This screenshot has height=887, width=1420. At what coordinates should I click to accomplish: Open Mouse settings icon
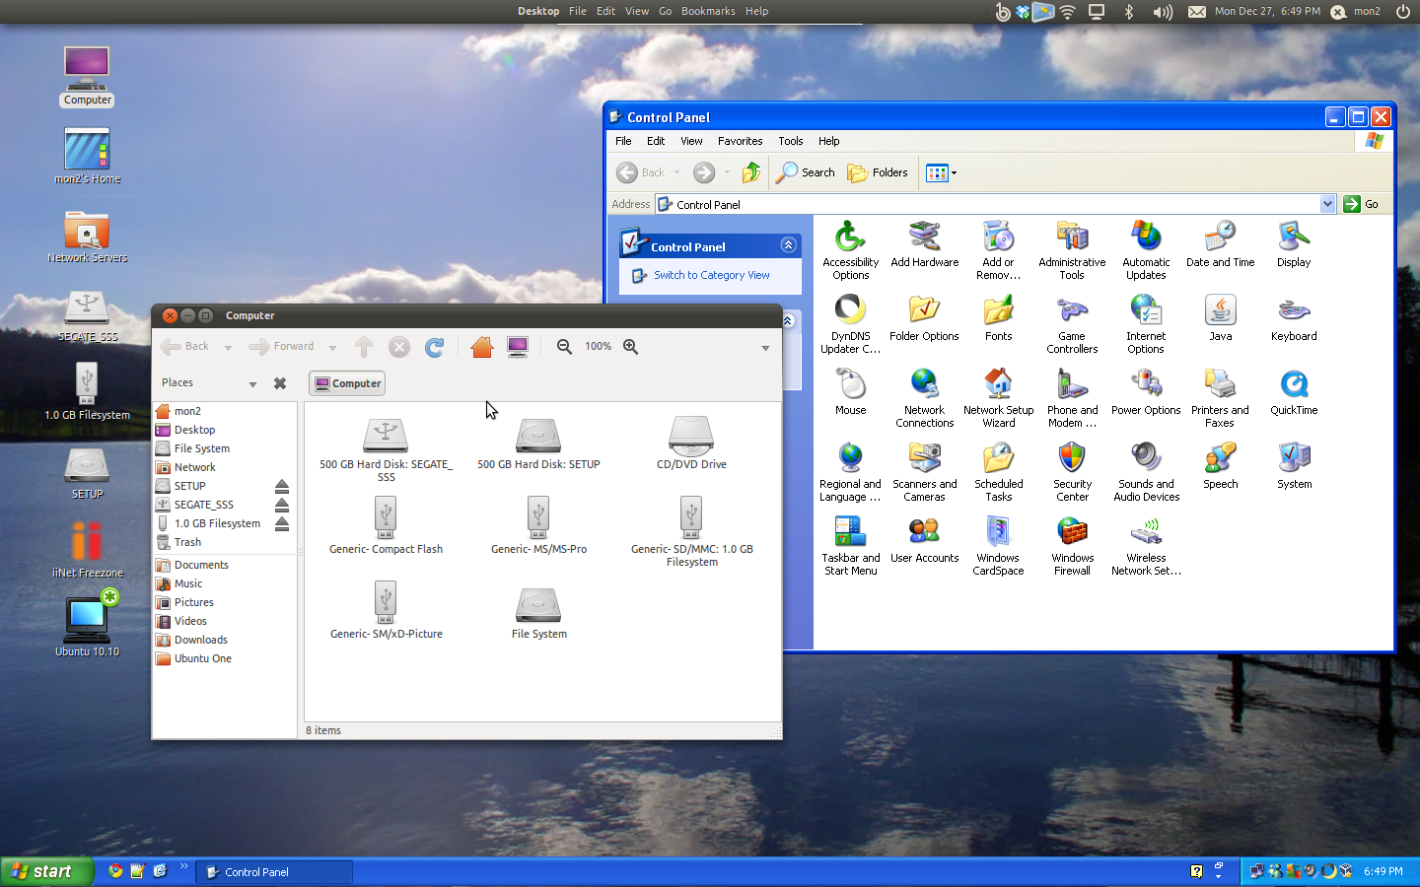point(850,392)
